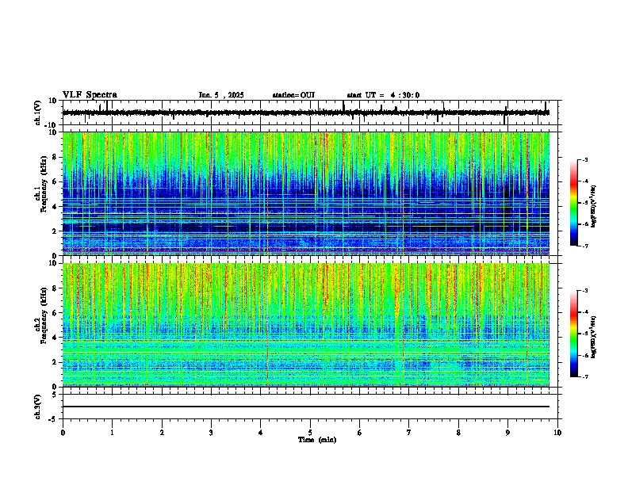
Task: Click the time axis tick label "2"
Action: 162,433
